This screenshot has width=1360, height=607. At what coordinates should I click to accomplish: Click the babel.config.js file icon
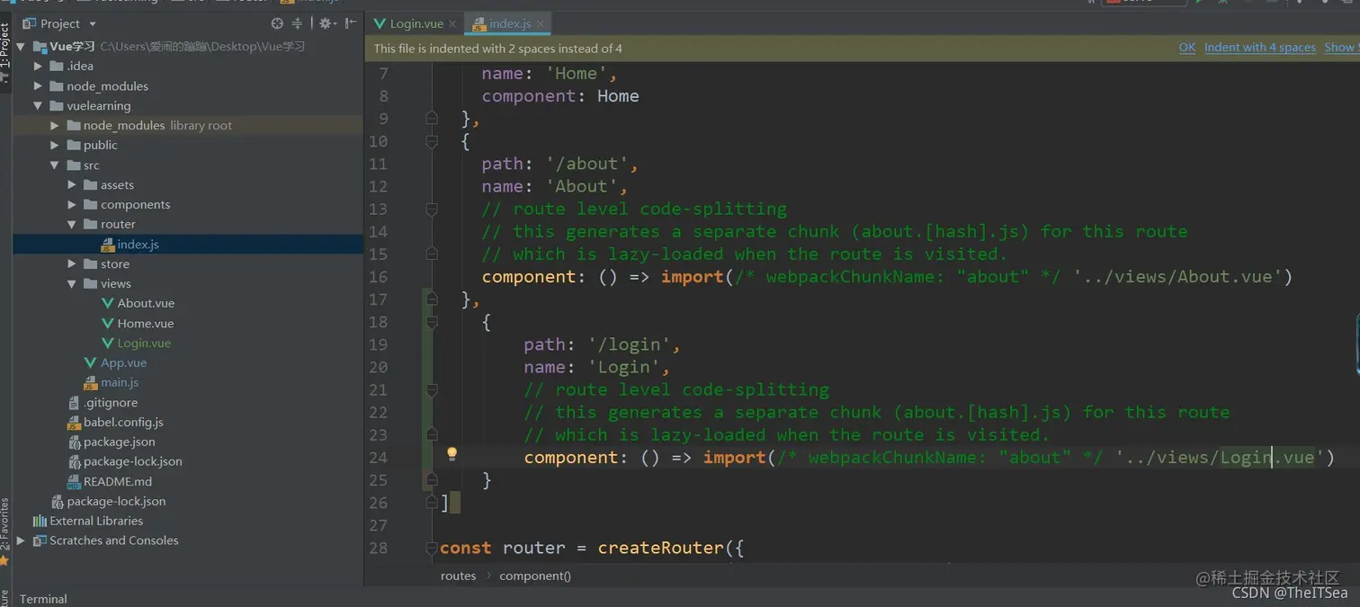pyautogui.click(x=74, y=423)
